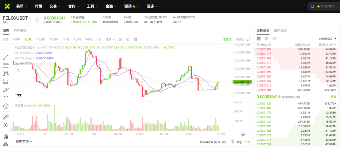Click buy order price 0.00001521

tap(264, 103)
